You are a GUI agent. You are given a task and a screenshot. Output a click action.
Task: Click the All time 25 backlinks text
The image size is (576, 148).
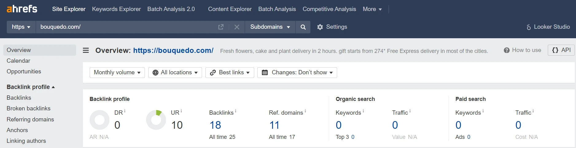[222, 137]
